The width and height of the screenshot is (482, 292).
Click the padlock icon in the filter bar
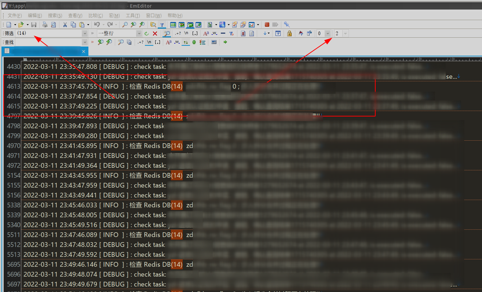coord(289,33)
